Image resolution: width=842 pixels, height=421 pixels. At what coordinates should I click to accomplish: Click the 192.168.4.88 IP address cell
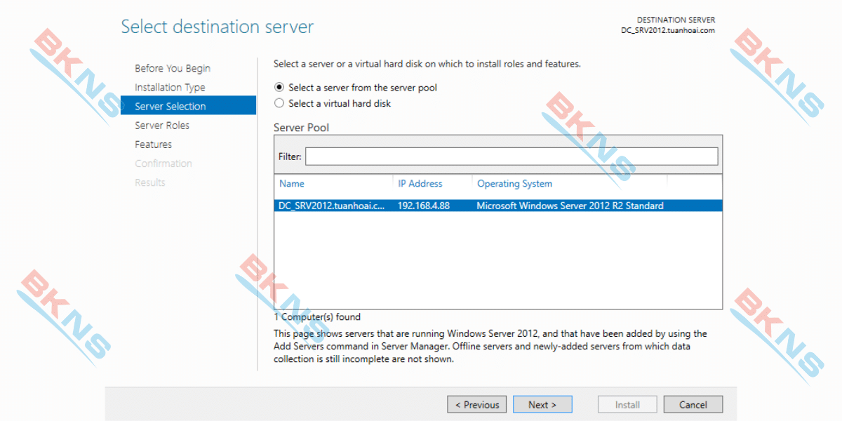424,206
